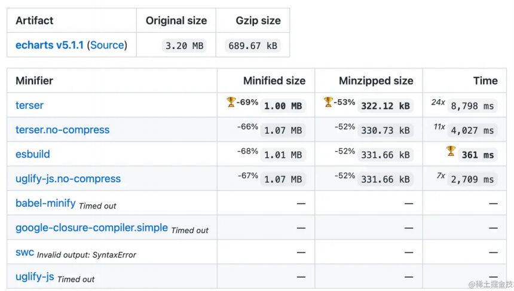Open the terser minifier link
Viewport: 514px width, 291px height.
point(29,106)
